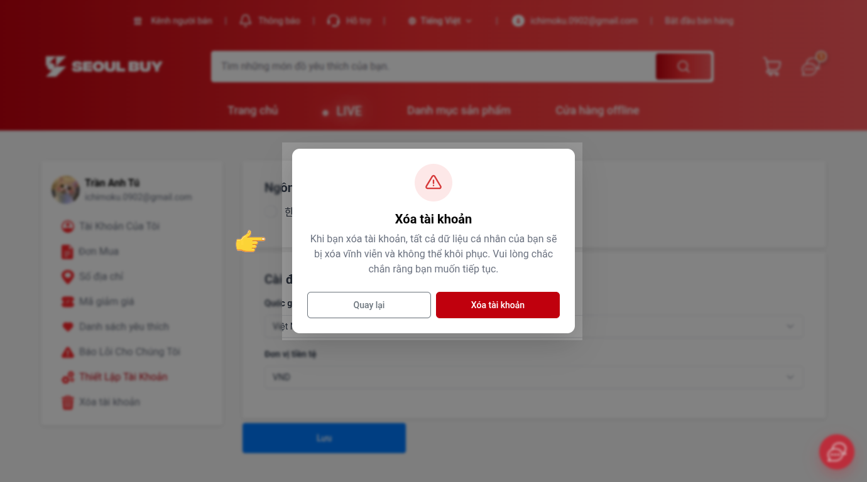
Task: Open the LIVE tab
Action: (342, 111)
